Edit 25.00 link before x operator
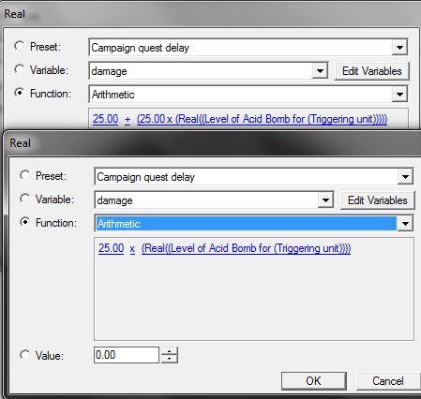 (112, 248)
